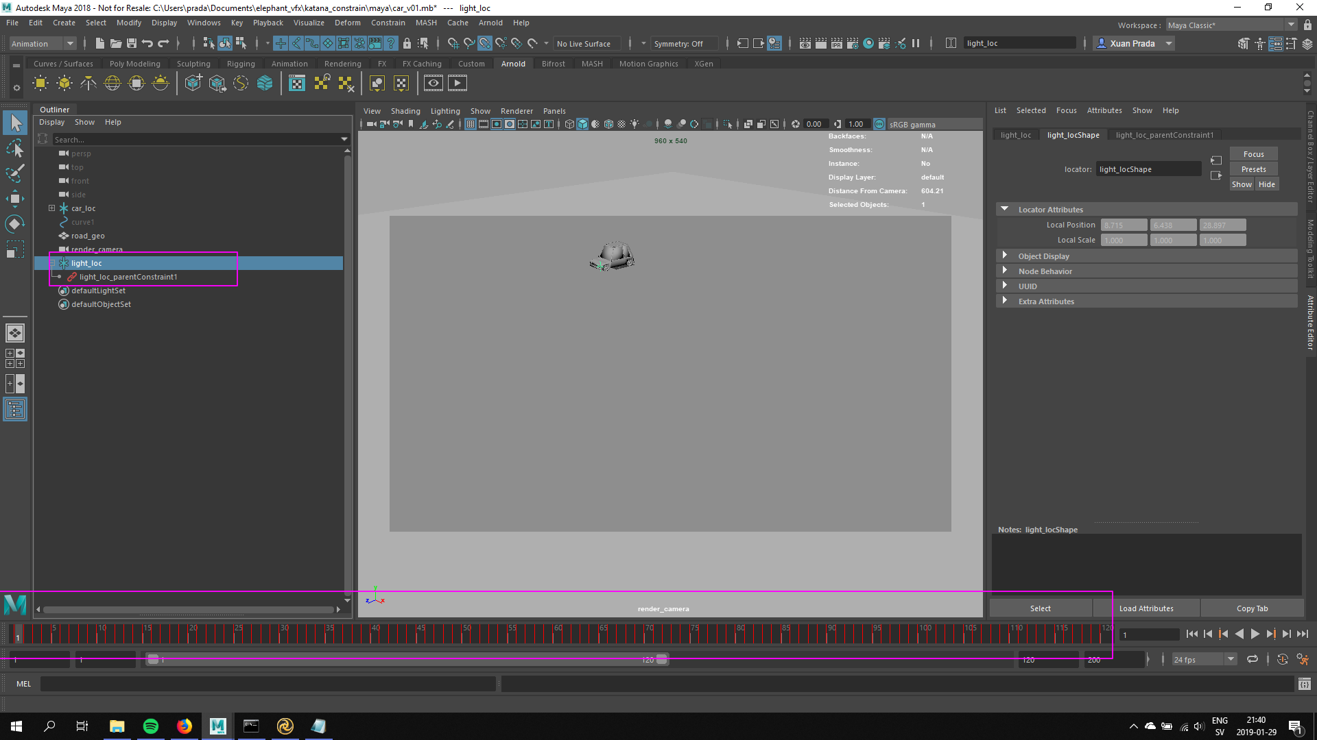
Task: Click Load Attributes button
Action: coord(1146,608)
